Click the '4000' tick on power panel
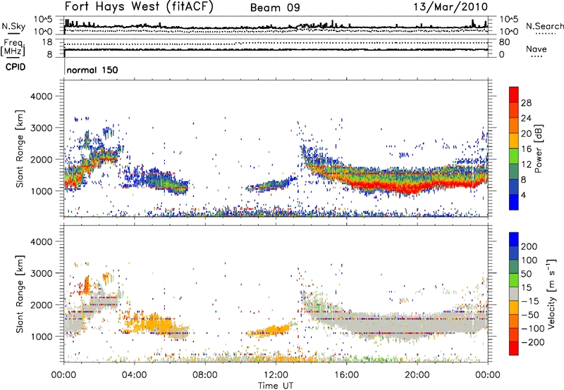This screenshot has height=390, width=564. pyautogui.click(x=41, y=96)
